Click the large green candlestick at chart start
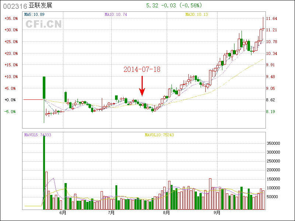295x221 pixels. point(44,87)
